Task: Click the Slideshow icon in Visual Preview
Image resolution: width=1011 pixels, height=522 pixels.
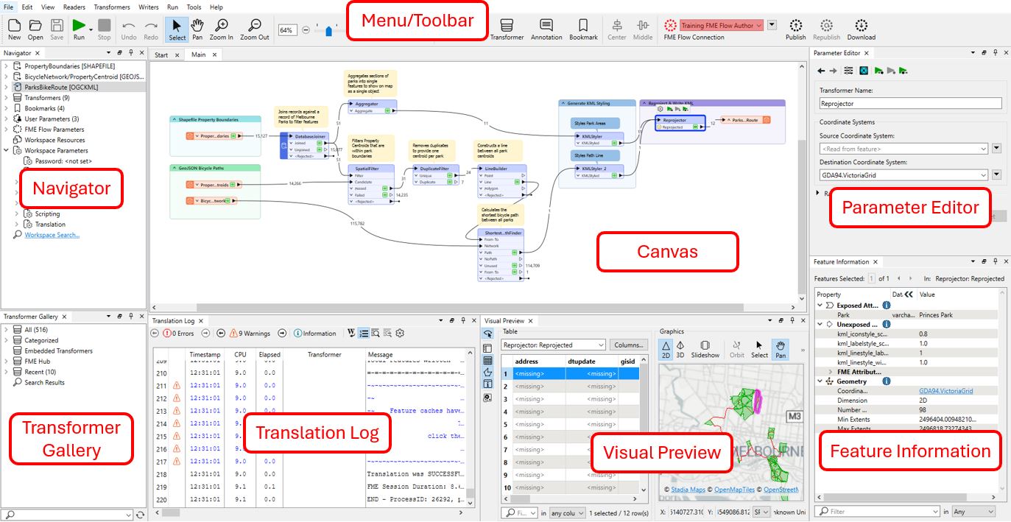Action: coord(705,350)
